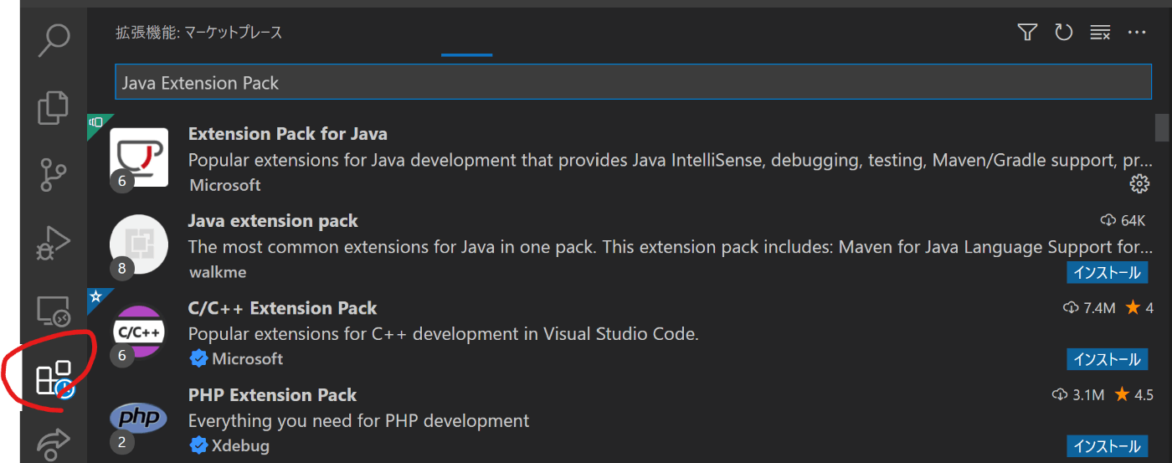Install the C/C++ Extension Pack

coord(1107,359)
